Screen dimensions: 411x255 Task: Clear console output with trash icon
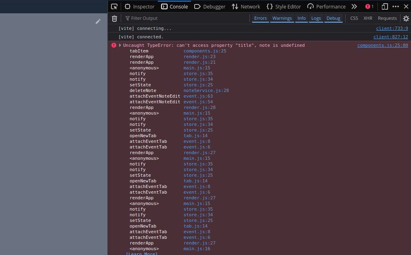[x=114, y=18]
